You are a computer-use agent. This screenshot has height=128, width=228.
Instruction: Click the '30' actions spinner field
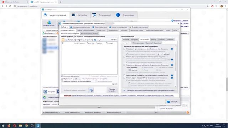159,54
